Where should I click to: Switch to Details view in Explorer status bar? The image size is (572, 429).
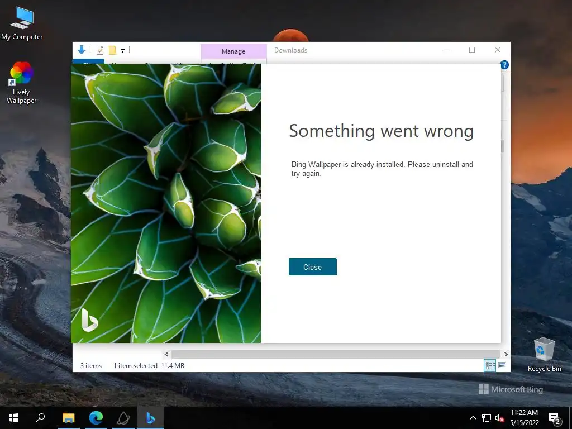(x=490, y=365)
